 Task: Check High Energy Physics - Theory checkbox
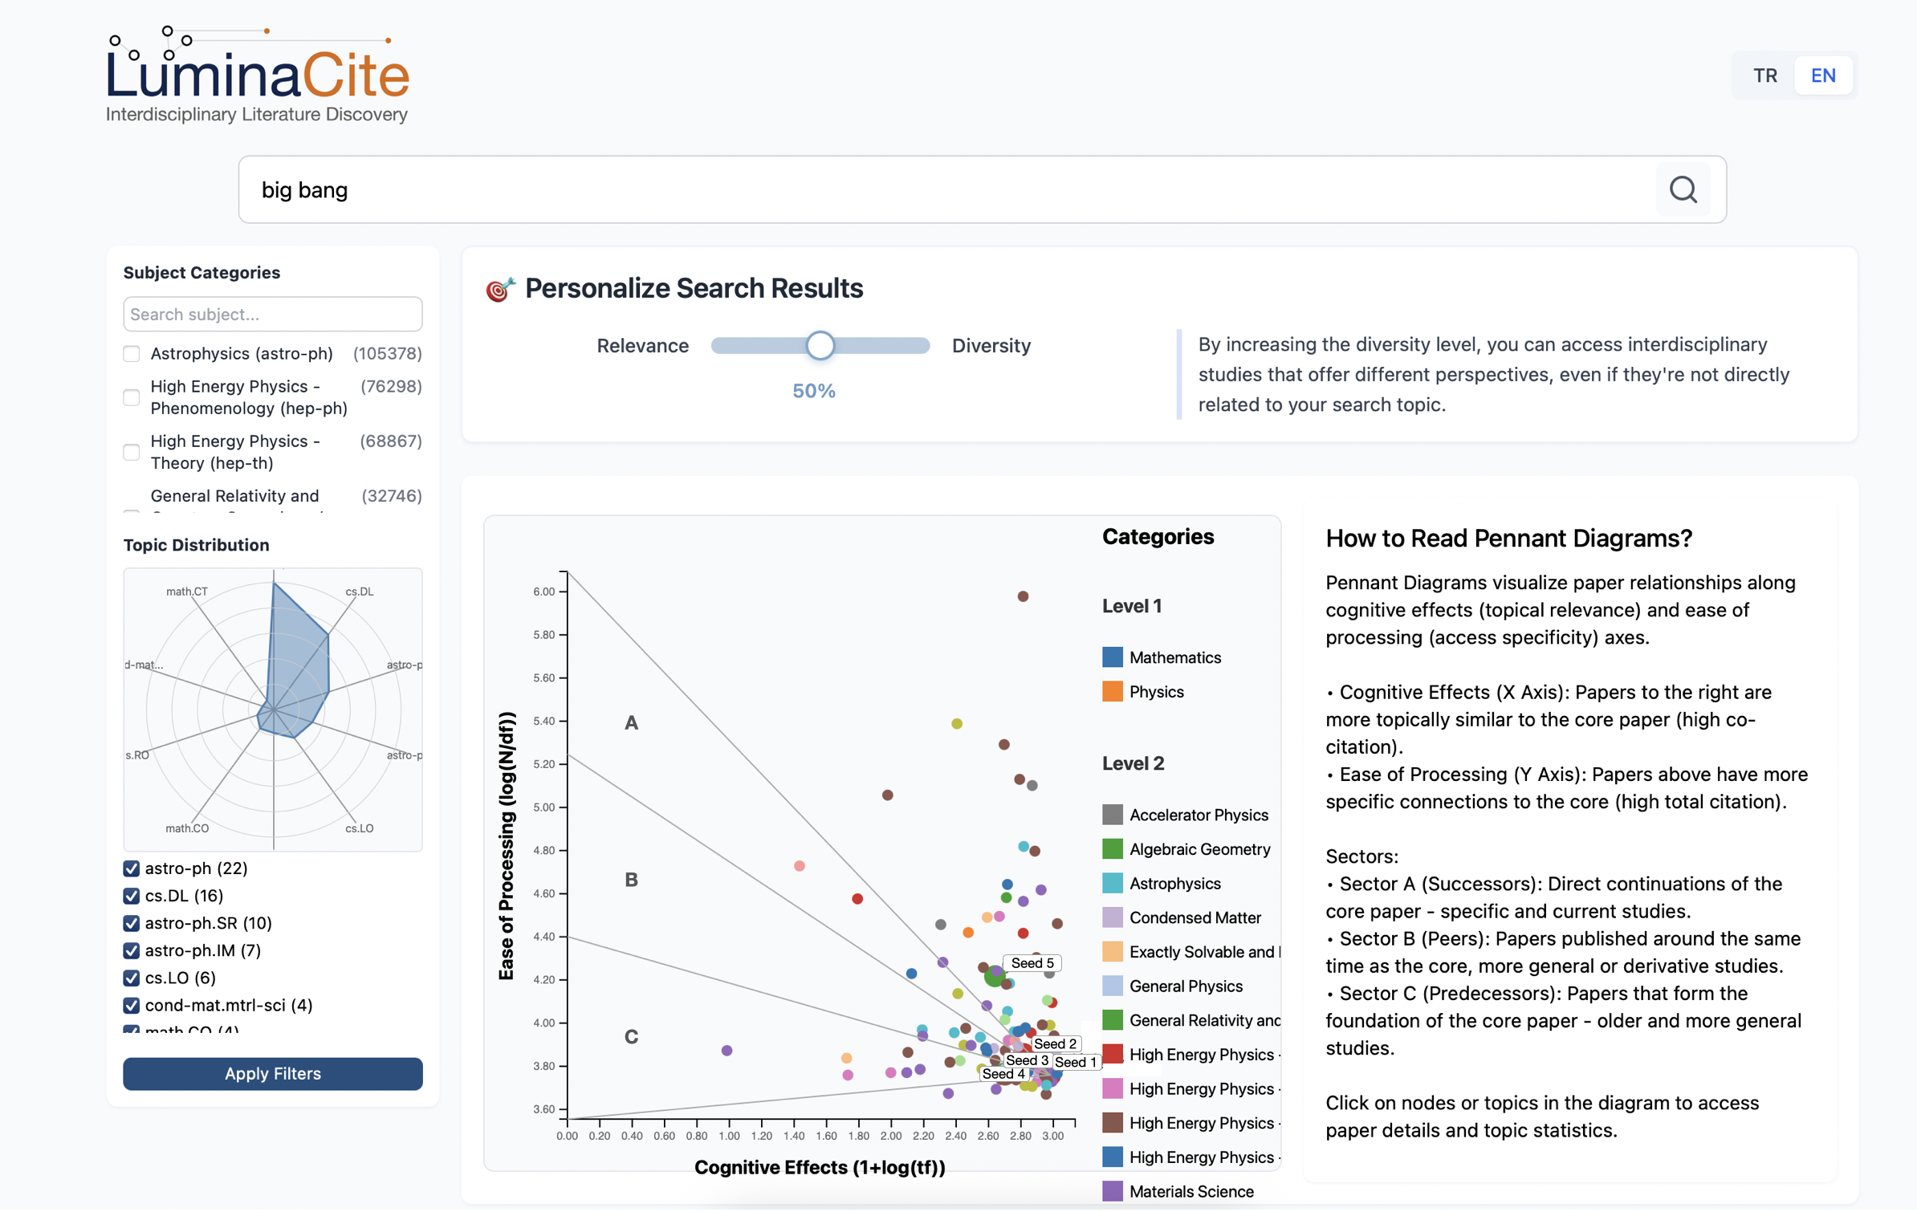(x=132, y=453)
